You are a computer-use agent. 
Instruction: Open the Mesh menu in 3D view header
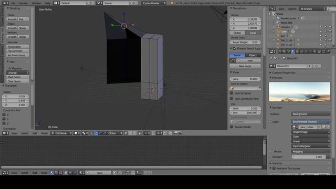click(x=44, y=133)
